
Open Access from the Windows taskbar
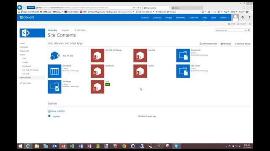63,146
